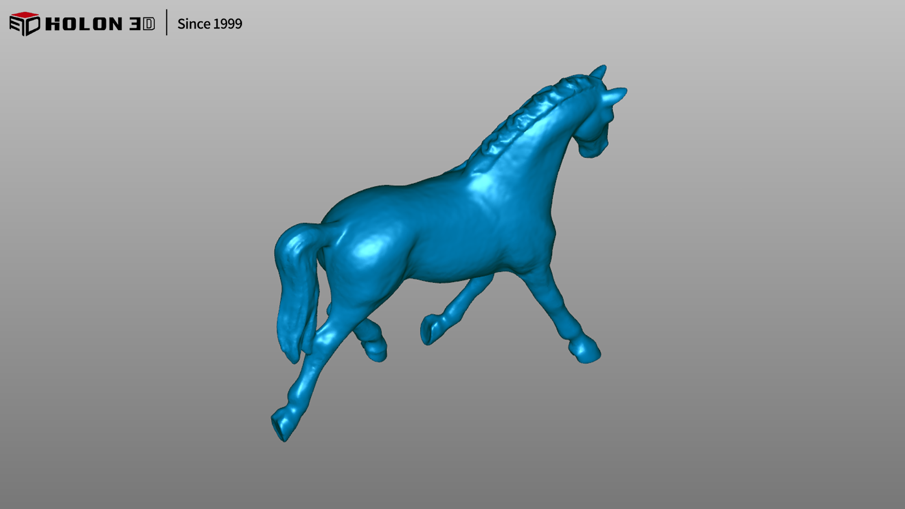The height and width of the screenshot is (509, 905).
Task: Click the tucked rear leg hoof under the belly
Action: (376, 351)
